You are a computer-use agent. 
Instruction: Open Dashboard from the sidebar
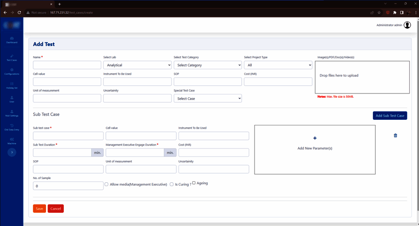point(12,40)
